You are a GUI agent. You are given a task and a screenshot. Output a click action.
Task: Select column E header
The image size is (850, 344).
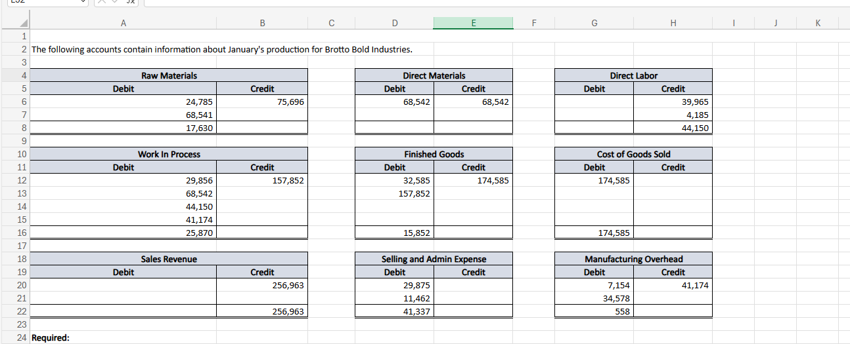(x=473, y=24)
